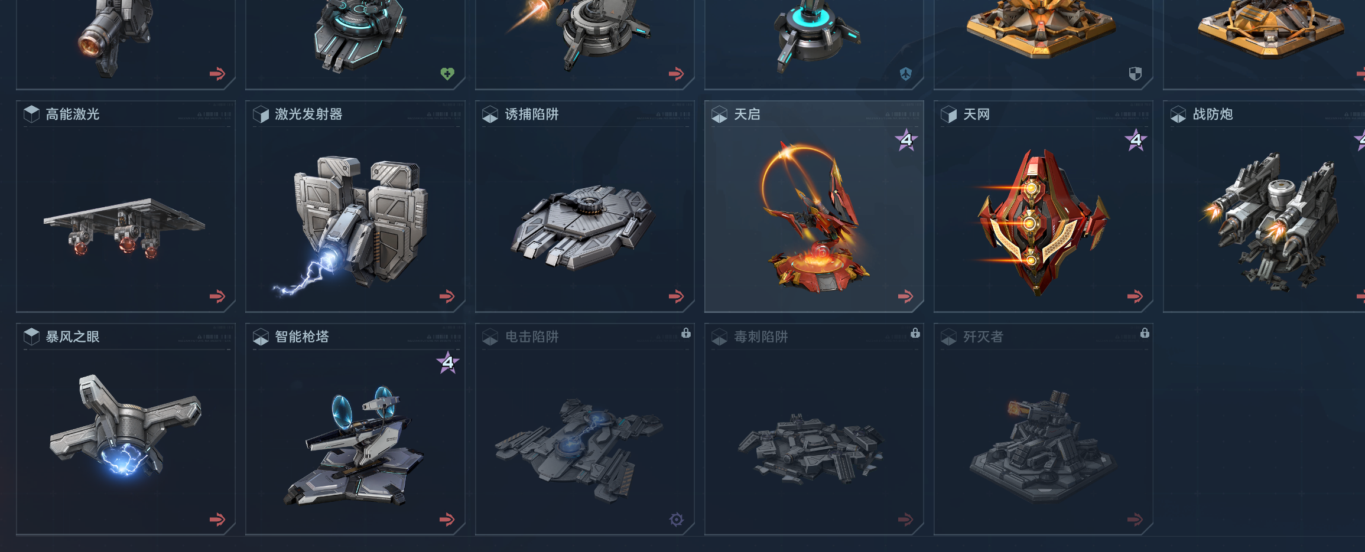Click the blue shield star icon on top card
The width and height of the screenshot is (1365, 552).
(x=906, y=74)
